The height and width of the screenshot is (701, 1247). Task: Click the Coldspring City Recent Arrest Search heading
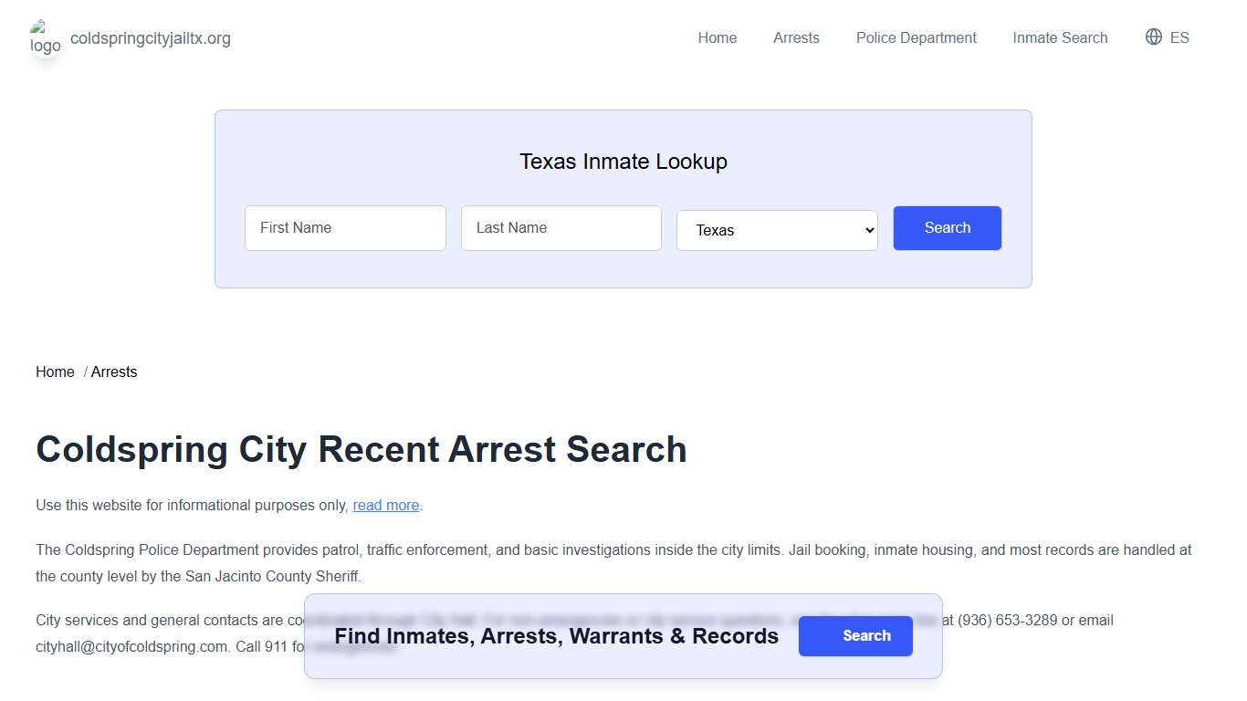[x=361, y=449]
